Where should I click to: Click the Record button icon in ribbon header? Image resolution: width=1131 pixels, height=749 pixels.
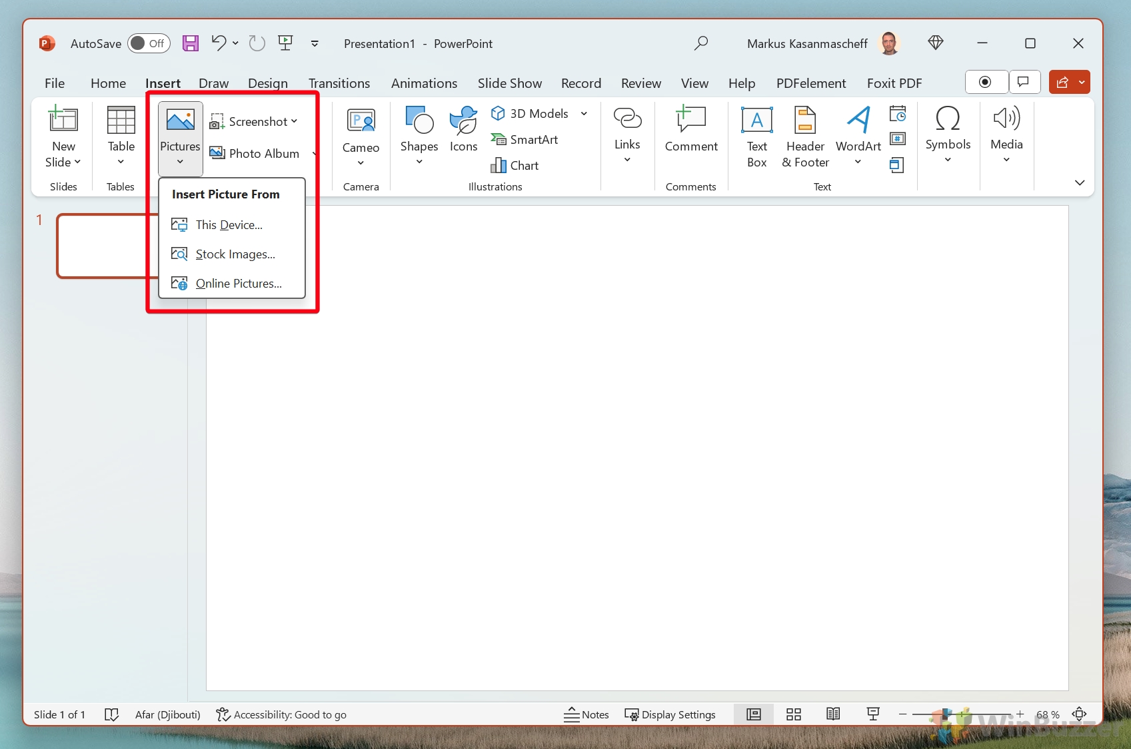coord(985,82)
